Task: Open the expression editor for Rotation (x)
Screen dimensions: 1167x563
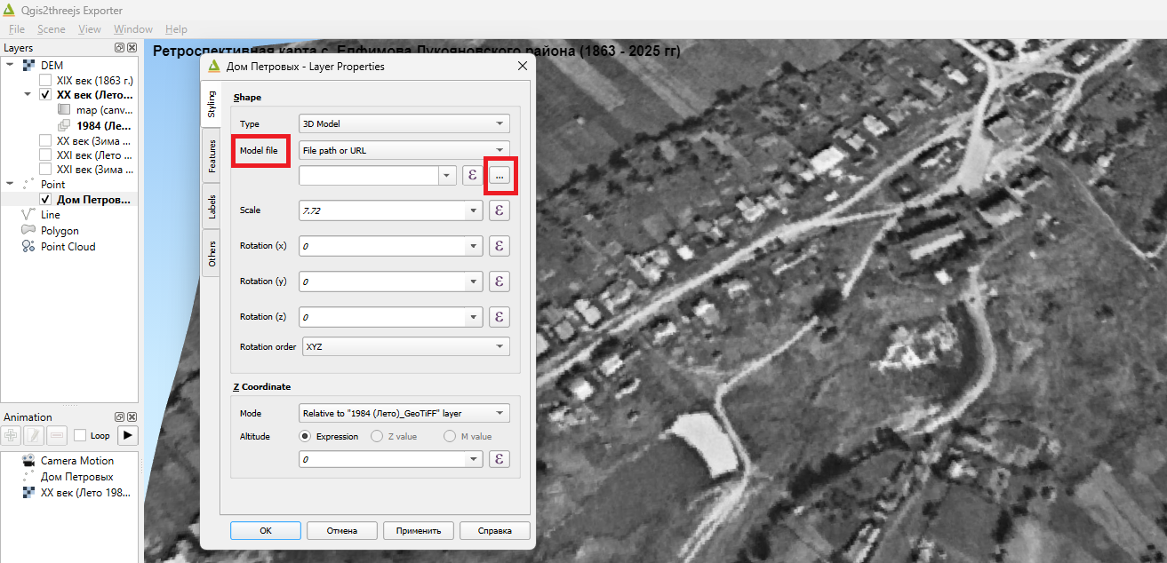Action: click(x=500, y=246)
